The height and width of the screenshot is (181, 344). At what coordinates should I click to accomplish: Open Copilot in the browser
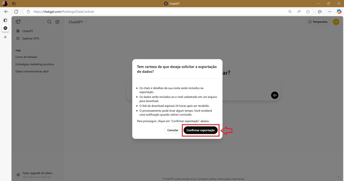(339, 12)
